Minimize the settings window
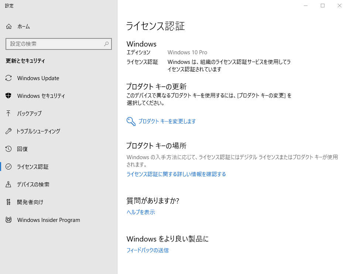 tap(306, 6)
